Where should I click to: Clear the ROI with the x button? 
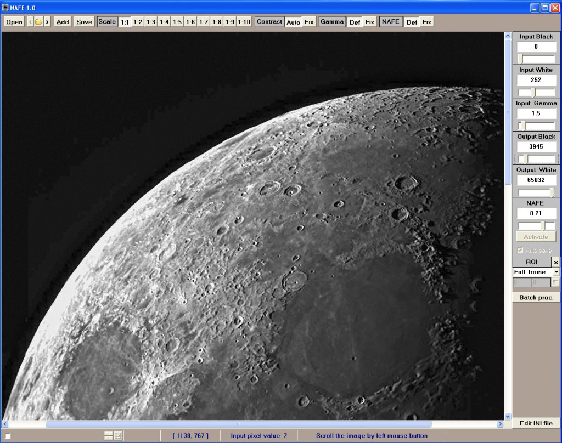pos(555,262)
